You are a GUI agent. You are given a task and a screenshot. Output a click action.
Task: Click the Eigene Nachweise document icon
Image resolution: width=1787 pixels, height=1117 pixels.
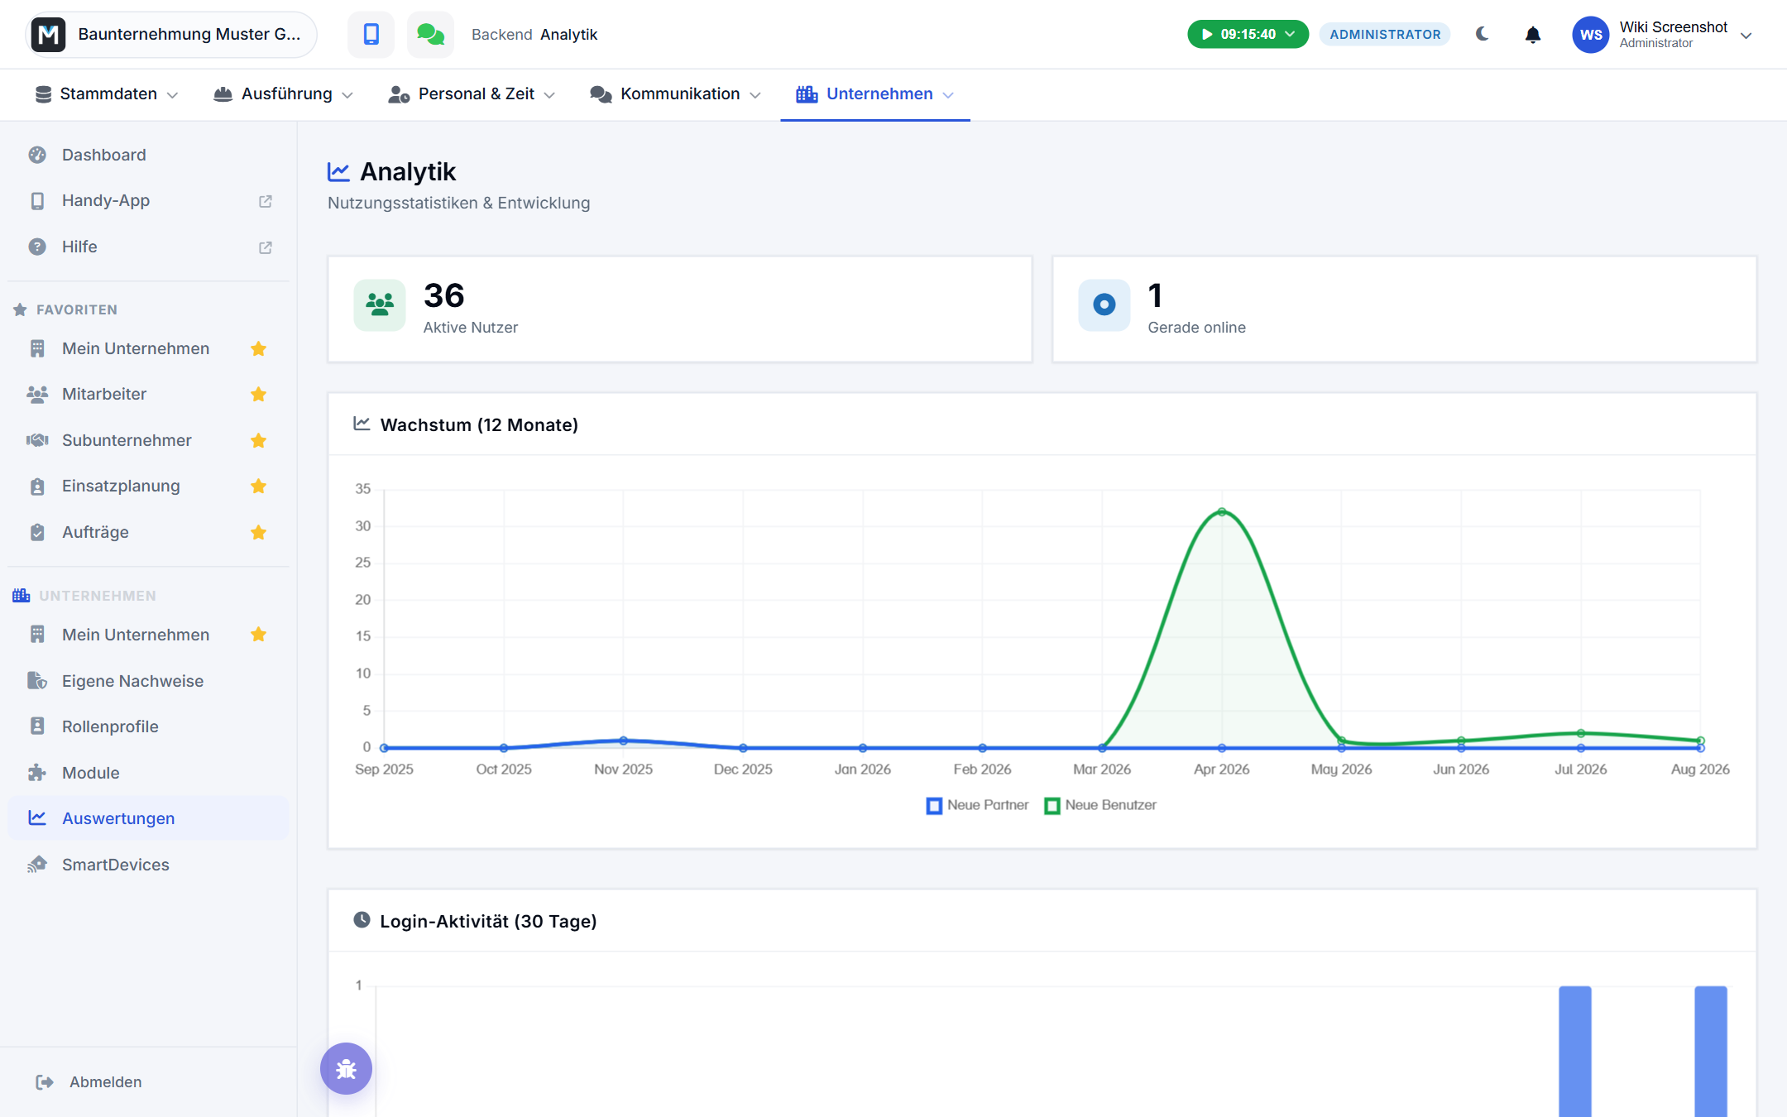click(37, 680)
